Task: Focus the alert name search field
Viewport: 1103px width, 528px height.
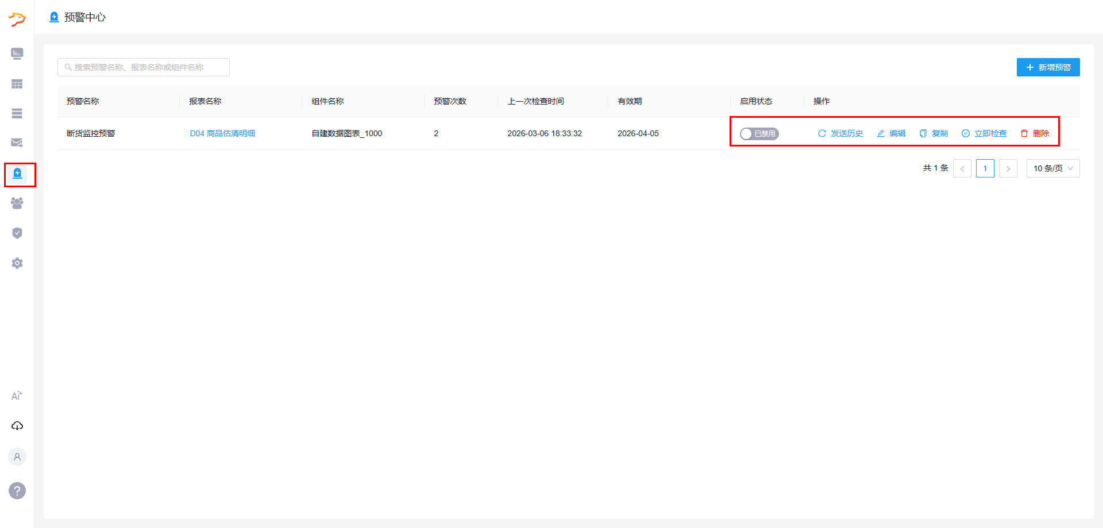Action: (144, 67)
